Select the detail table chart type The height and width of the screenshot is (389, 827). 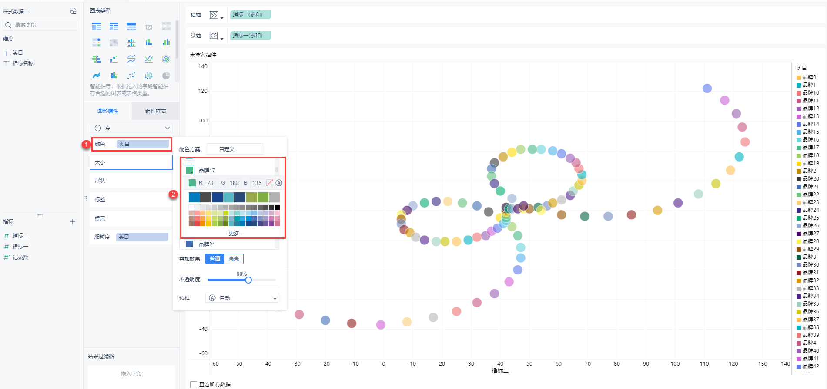[131, 26]
